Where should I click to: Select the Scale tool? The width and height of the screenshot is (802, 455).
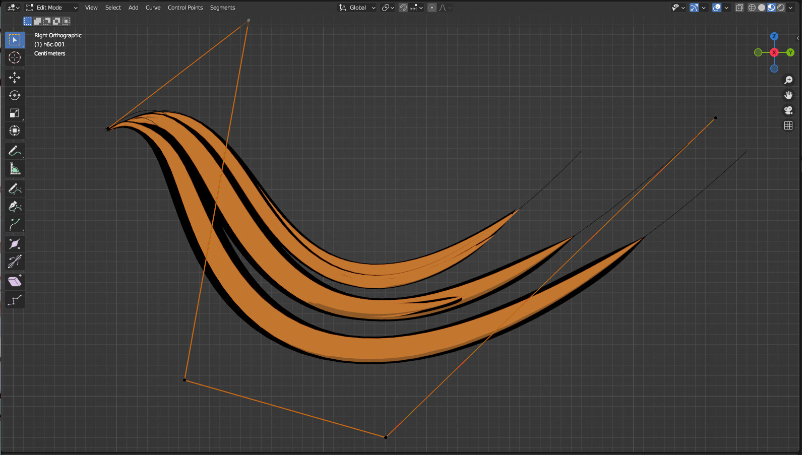click(15, 113)
